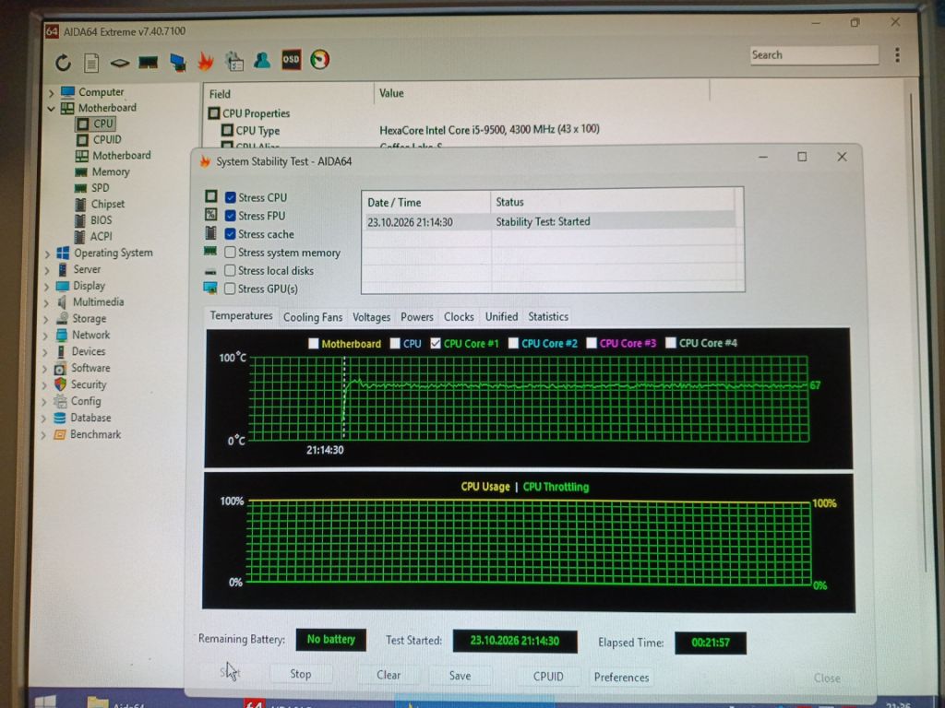Click the Search input field
945x708 pixels.
point(814,54)
